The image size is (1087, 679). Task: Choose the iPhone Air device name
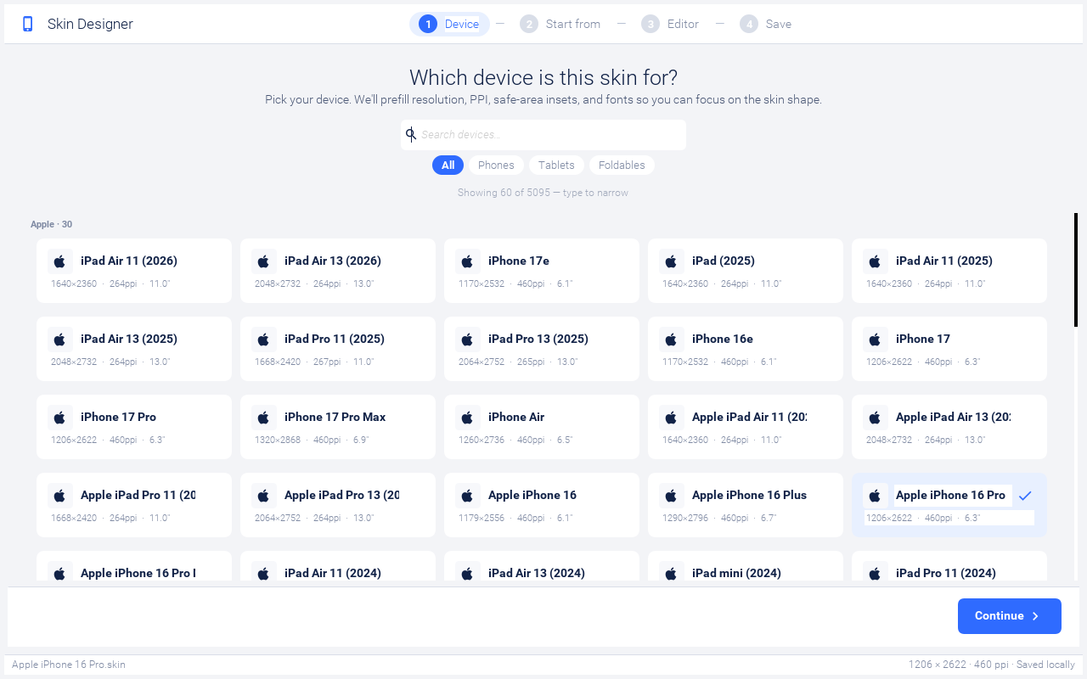[516, 417]
